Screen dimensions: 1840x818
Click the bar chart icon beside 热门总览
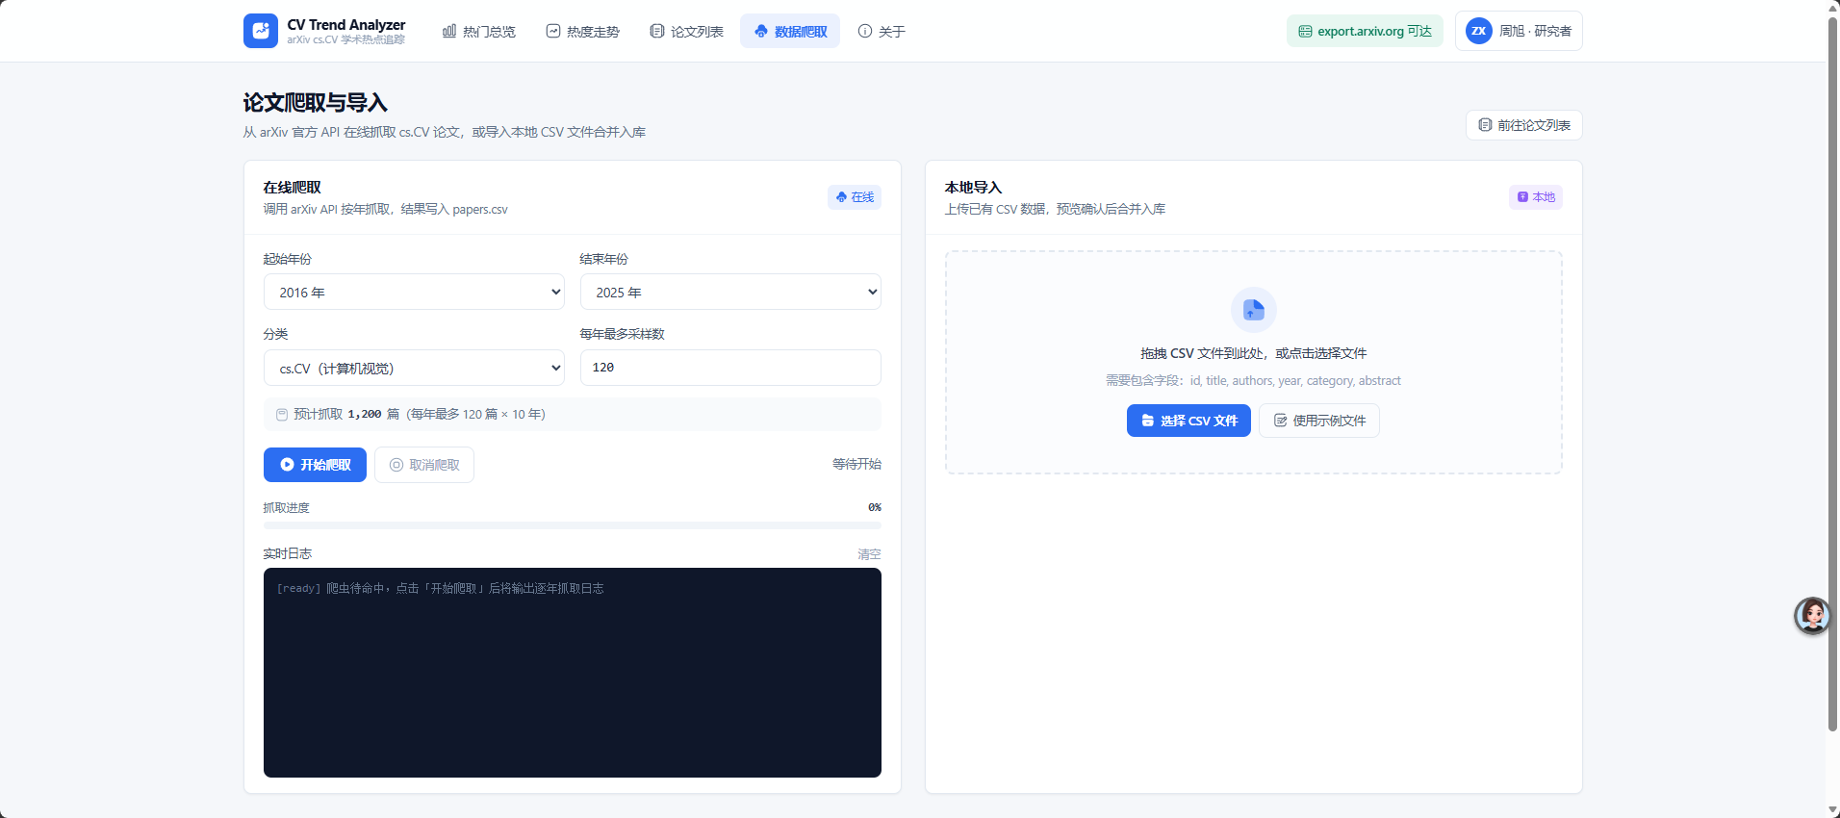point(449,31)
